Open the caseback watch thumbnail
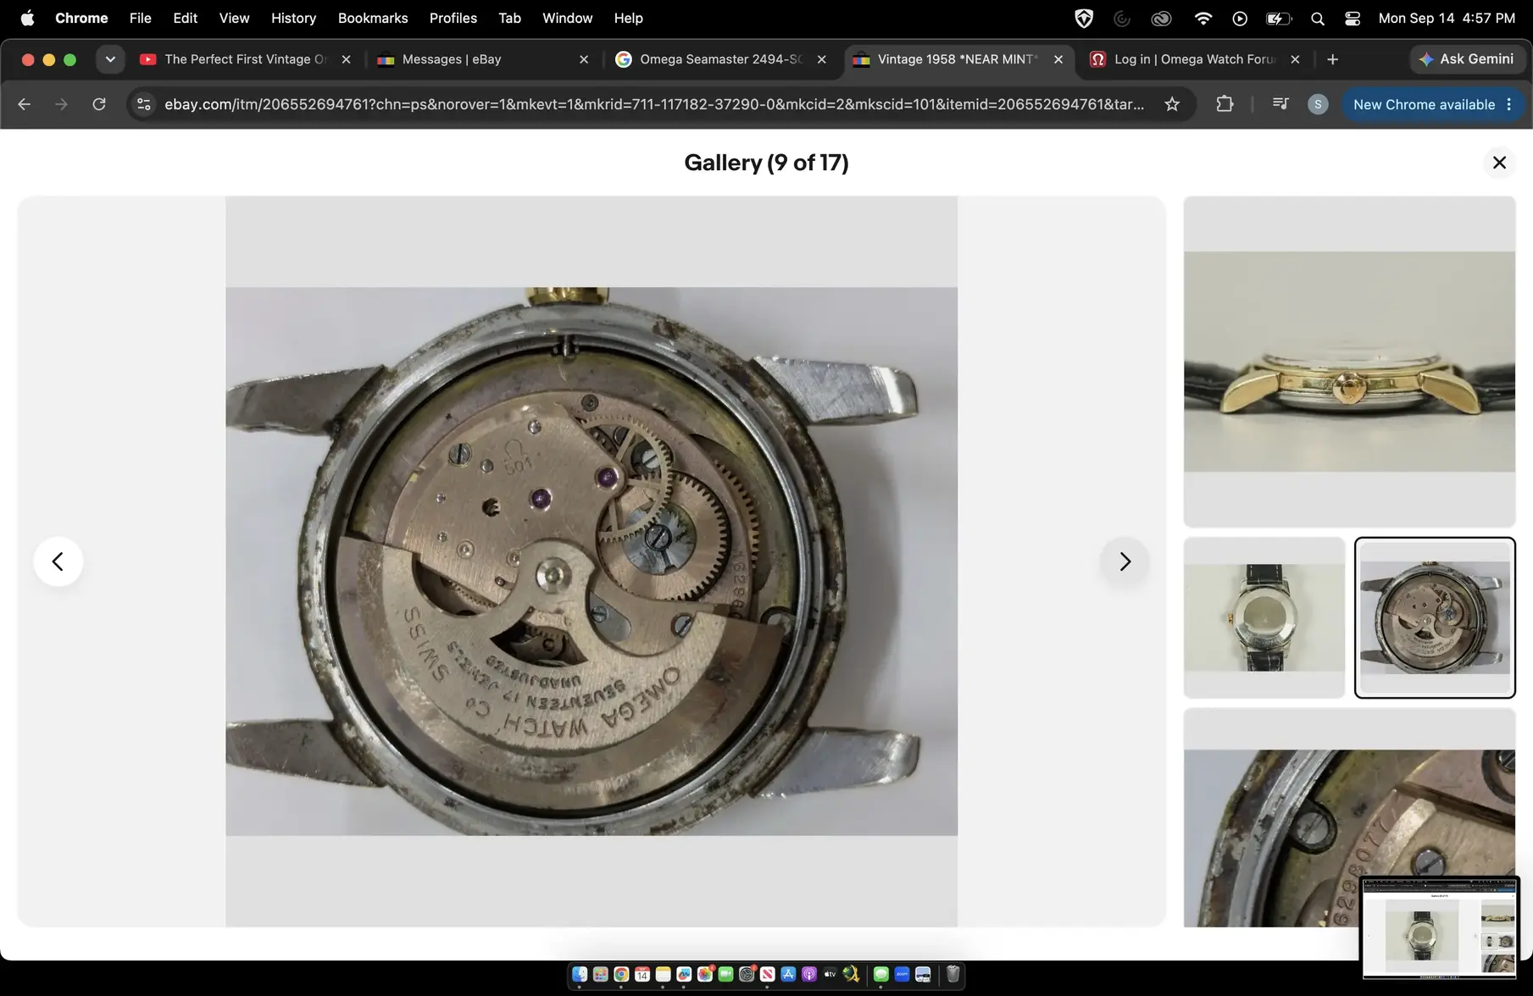Viewport: 1533px width, 996px height. pos(1264,617)
